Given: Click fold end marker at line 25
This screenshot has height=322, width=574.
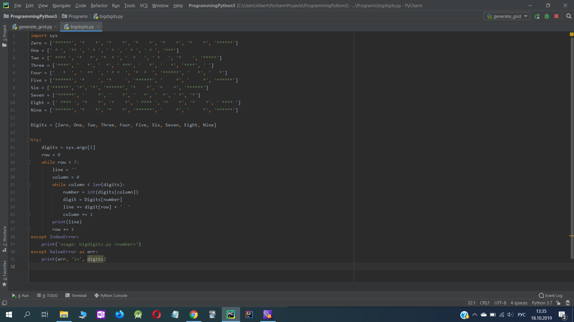Looking at the screenshot, I should coord(29,214).
